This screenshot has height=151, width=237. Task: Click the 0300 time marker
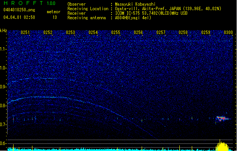(x=228, y=32)
